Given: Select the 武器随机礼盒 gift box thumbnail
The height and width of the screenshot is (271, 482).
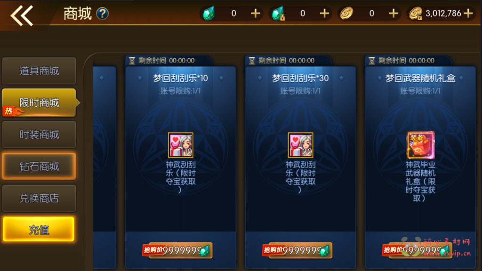Looking at the screenshot, I should (x=420, y=145).
